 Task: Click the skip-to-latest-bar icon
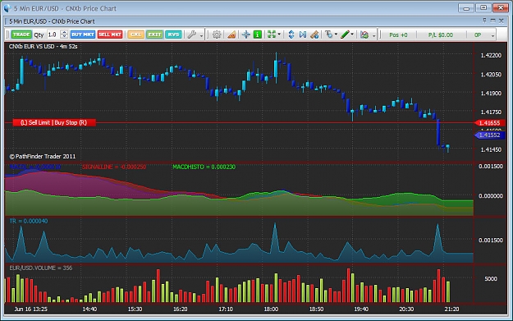[303, 34]
